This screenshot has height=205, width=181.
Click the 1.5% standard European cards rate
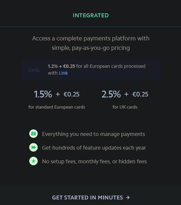pos(43,94)
